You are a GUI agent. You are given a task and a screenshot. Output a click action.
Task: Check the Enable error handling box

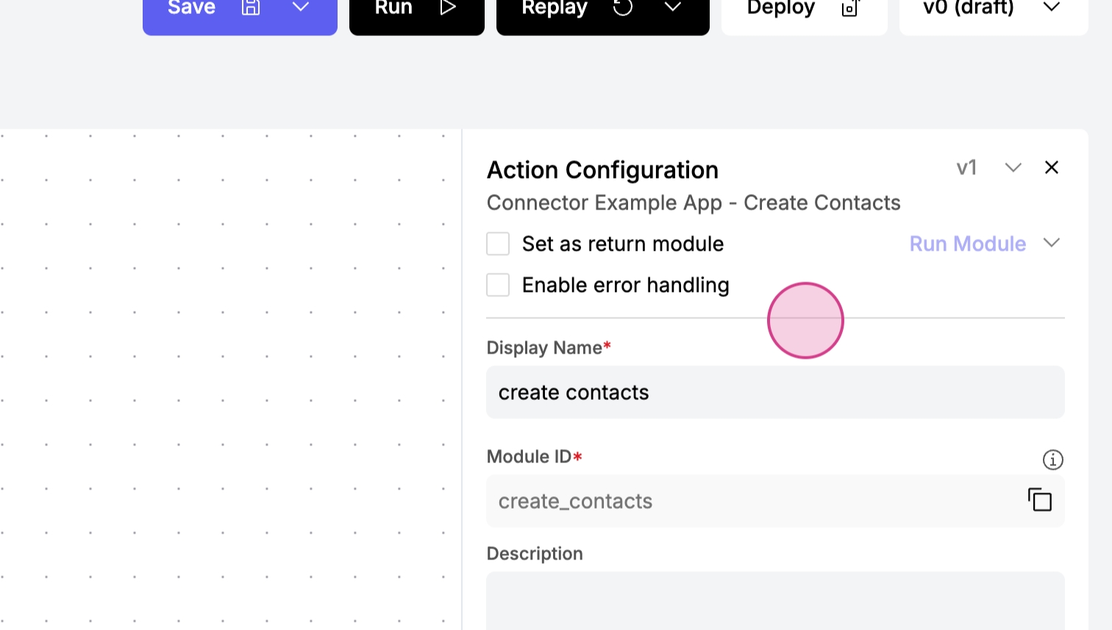(498, 284)
